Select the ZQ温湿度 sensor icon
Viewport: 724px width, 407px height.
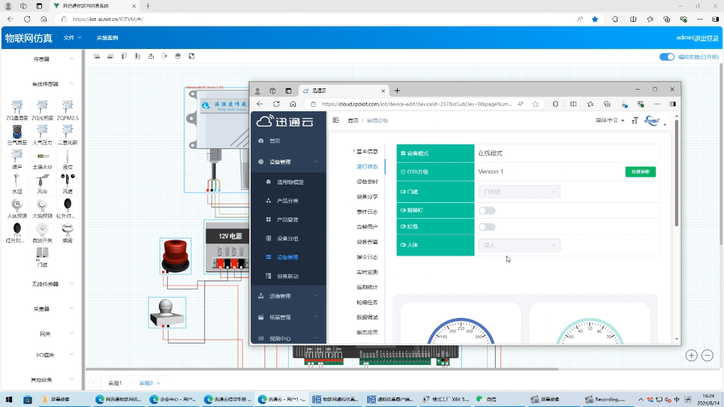(17, 107)
